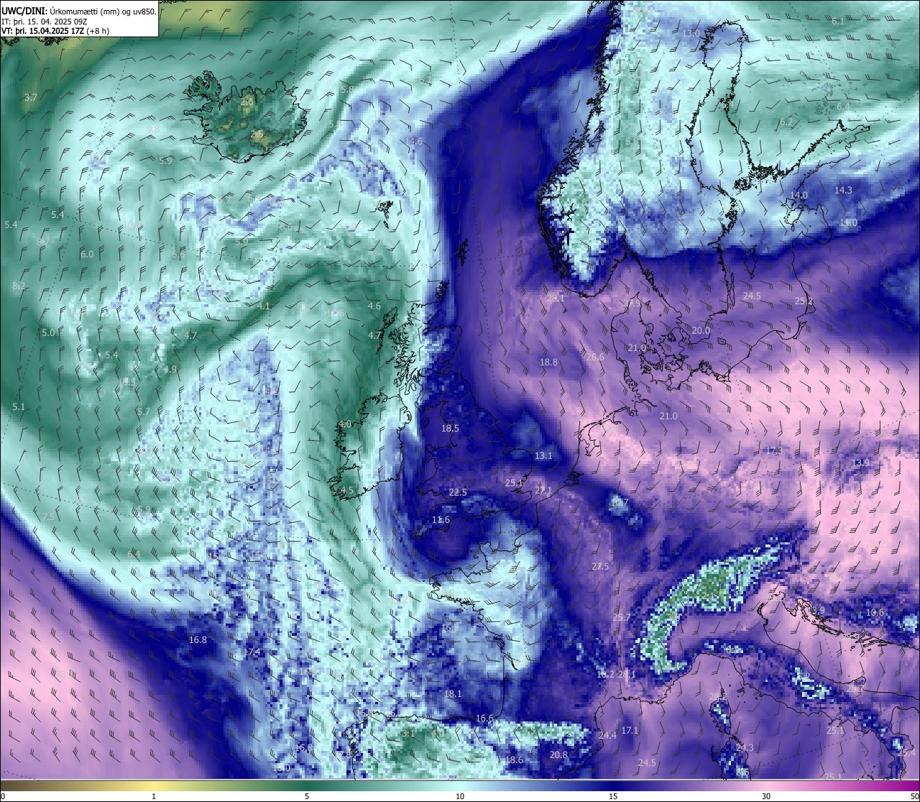Click the '27.1' value on the map
This screenshot has width=920, height=802.
coord(543,491)
